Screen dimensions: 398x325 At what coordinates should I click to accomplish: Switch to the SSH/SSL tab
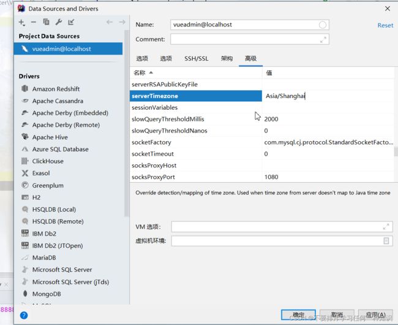(x=196, y=59)
